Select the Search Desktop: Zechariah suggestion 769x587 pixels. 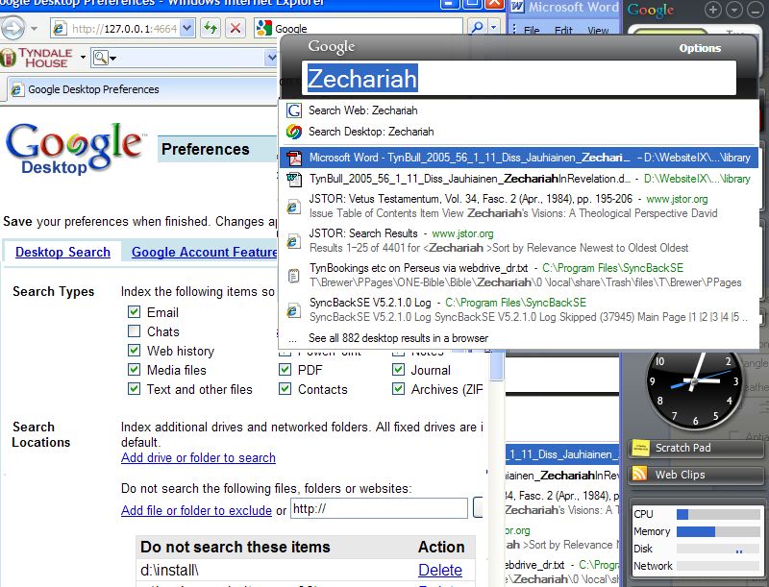[x=519, y=132]
